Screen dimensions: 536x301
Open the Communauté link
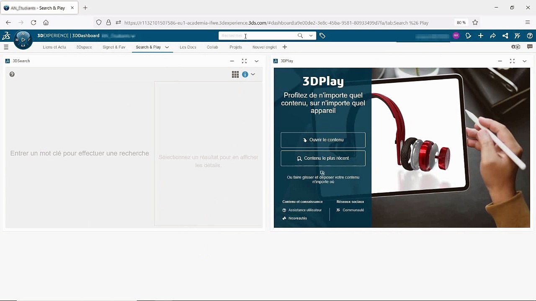353,210
